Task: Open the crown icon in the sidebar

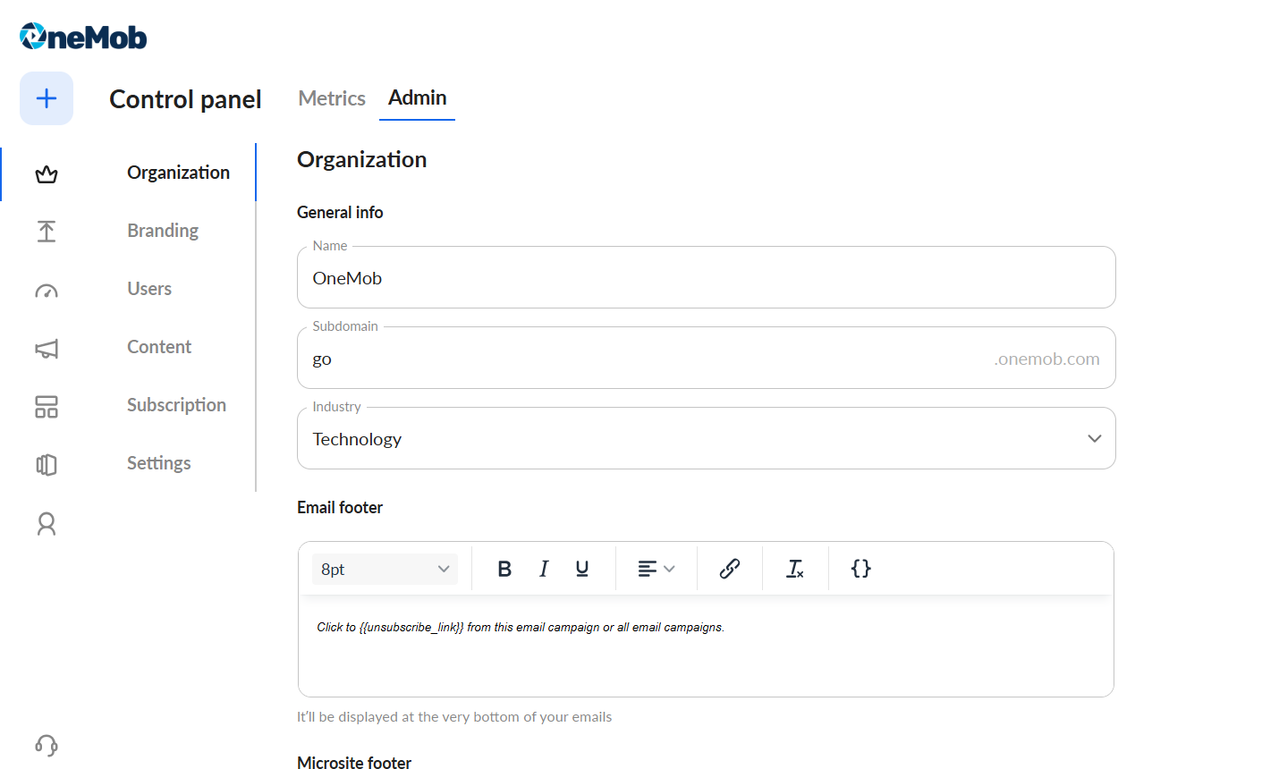Action: coord(47,173)
